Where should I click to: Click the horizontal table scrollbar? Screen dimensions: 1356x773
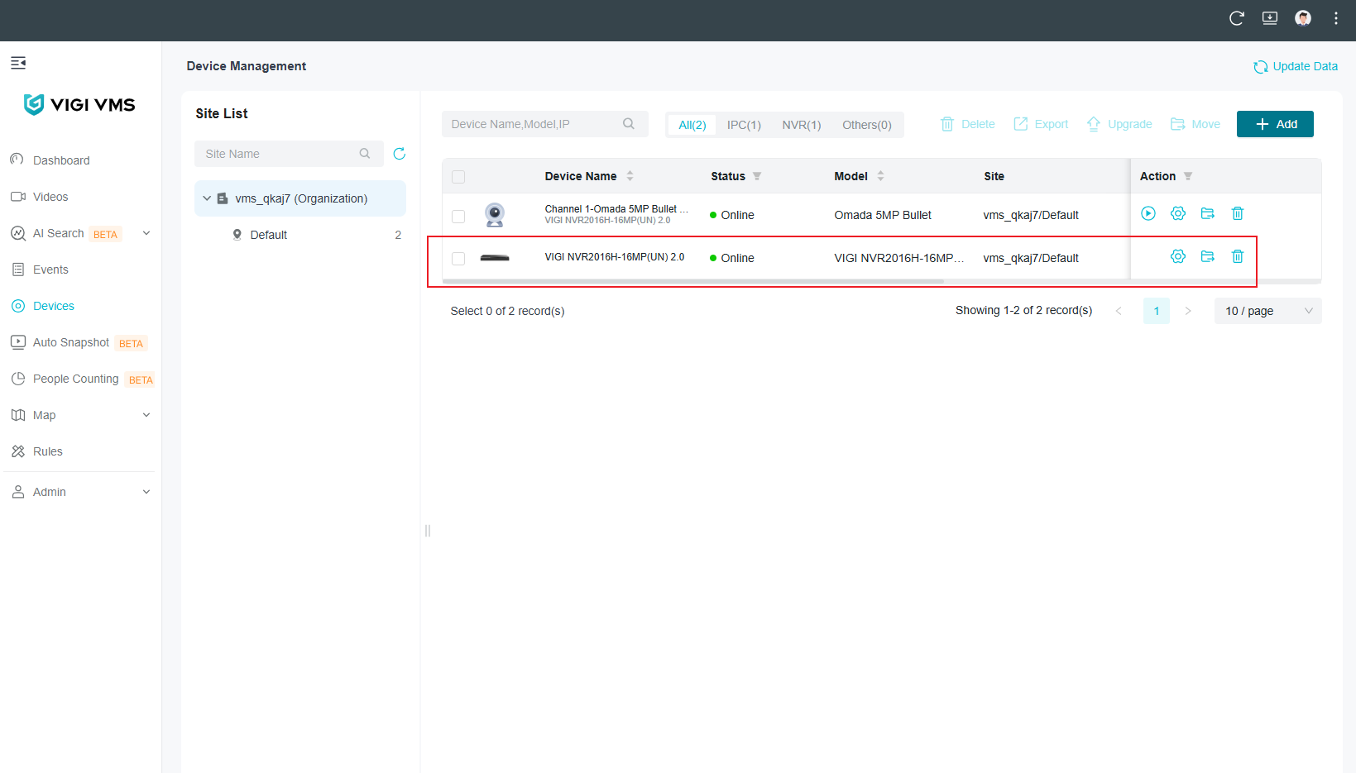[693, 281]
